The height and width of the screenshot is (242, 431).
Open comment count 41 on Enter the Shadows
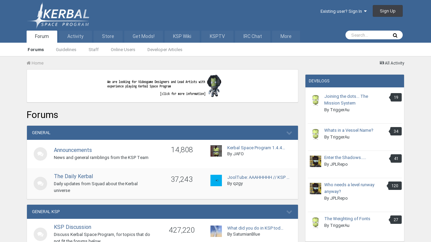pyautogui.click(x=396, y=159)
